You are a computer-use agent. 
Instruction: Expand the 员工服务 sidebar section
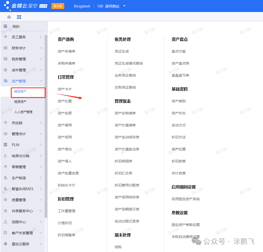[41, 37]
